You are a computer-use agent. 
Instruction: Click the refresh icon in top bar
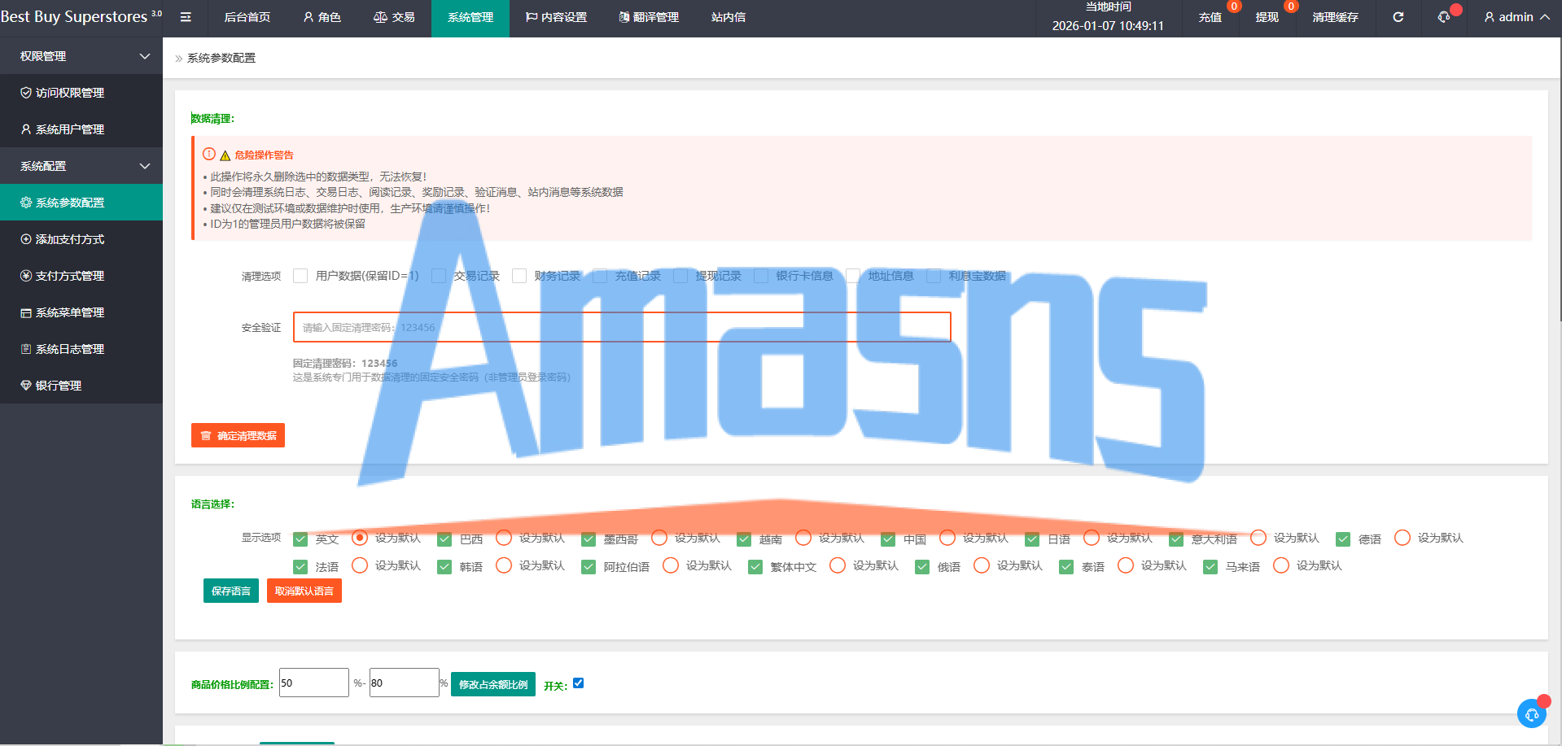pos(1398,17)
